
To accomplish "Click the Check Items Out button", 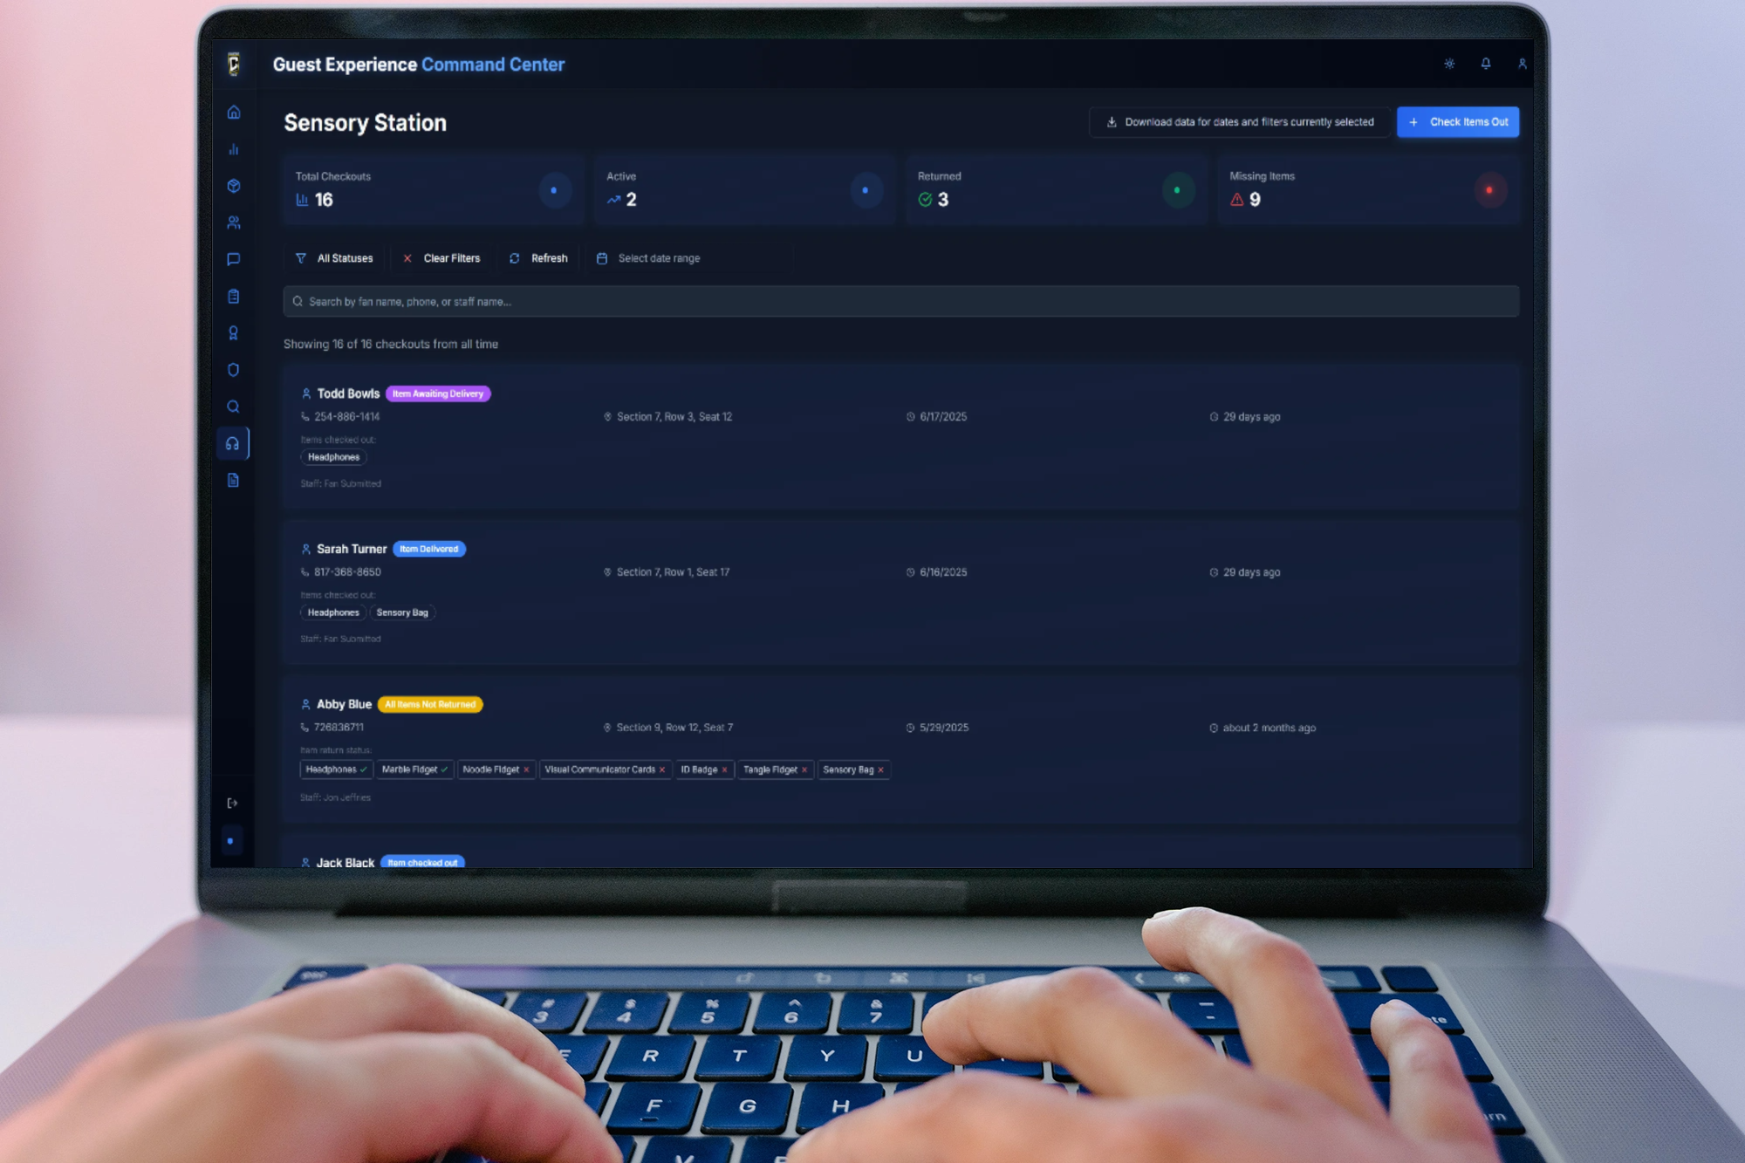I will pos(1458,122).
